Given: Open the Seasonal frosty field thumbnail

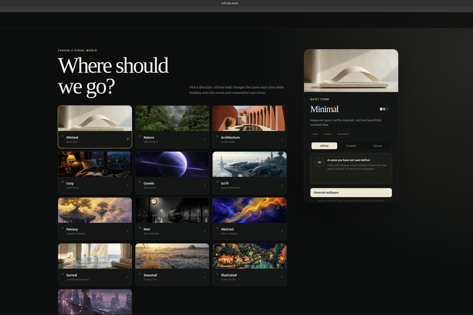Looking at the screenshot, I should click(x=173, y=256).
